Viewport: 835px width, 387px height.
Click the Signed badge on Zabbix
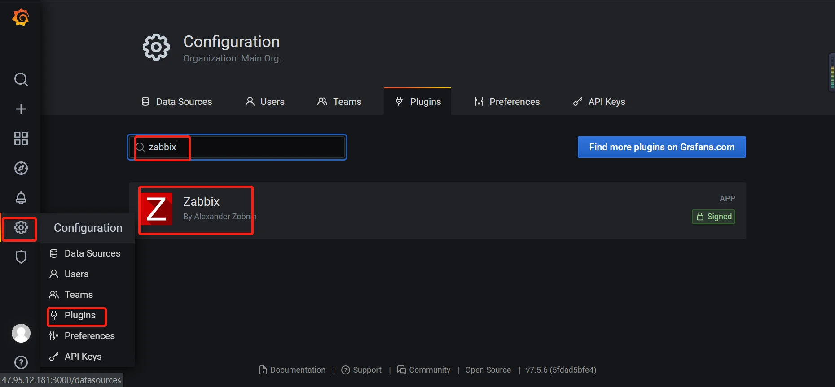(713, 217)
